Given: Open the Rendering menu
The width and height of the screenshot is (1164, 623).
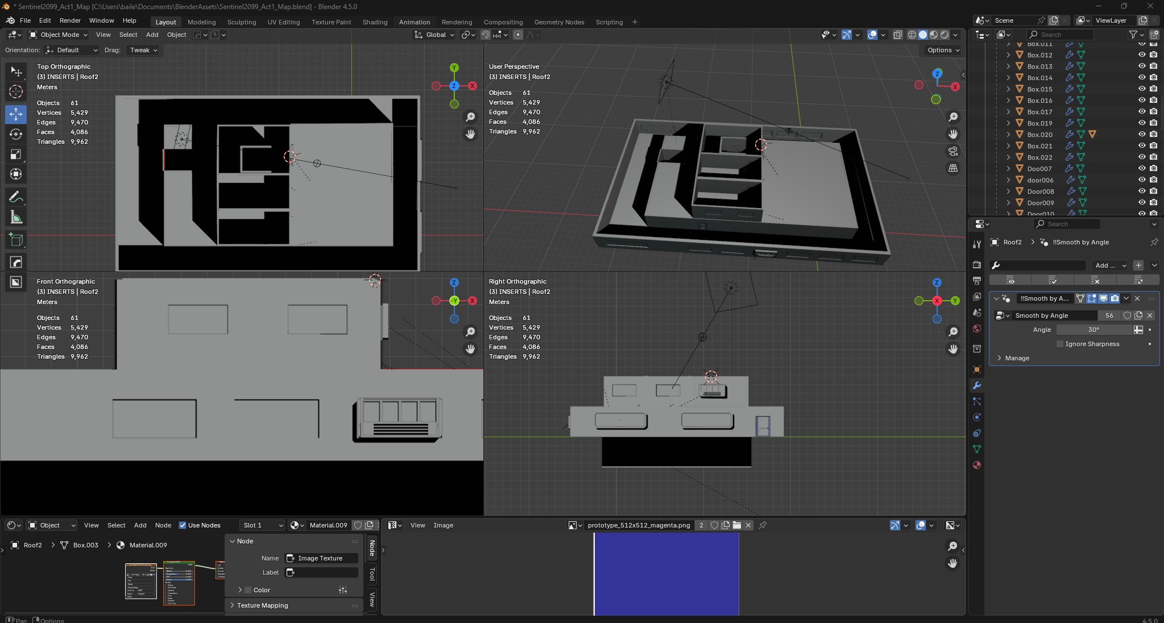Looking at the screenshot, I should point(456,22).
